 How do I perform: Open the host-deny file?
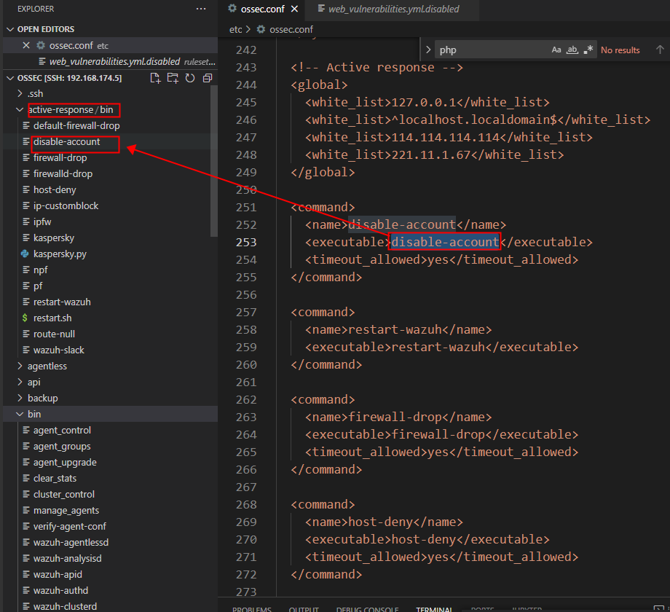coord(110,189)
